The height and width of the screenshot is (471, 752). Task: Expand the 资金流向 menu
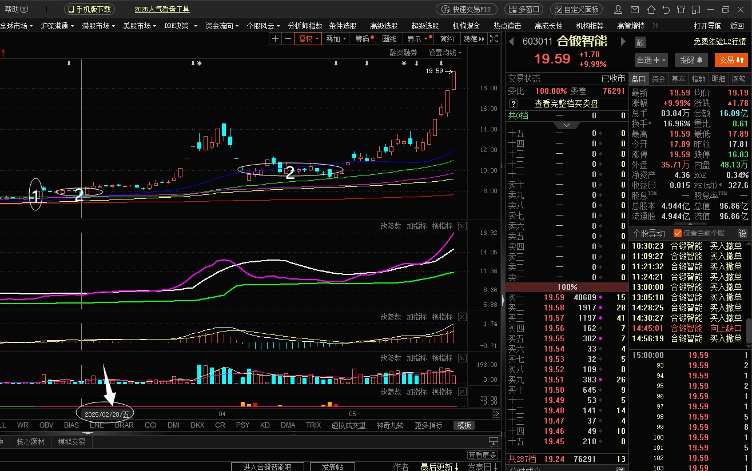(222, 26)
